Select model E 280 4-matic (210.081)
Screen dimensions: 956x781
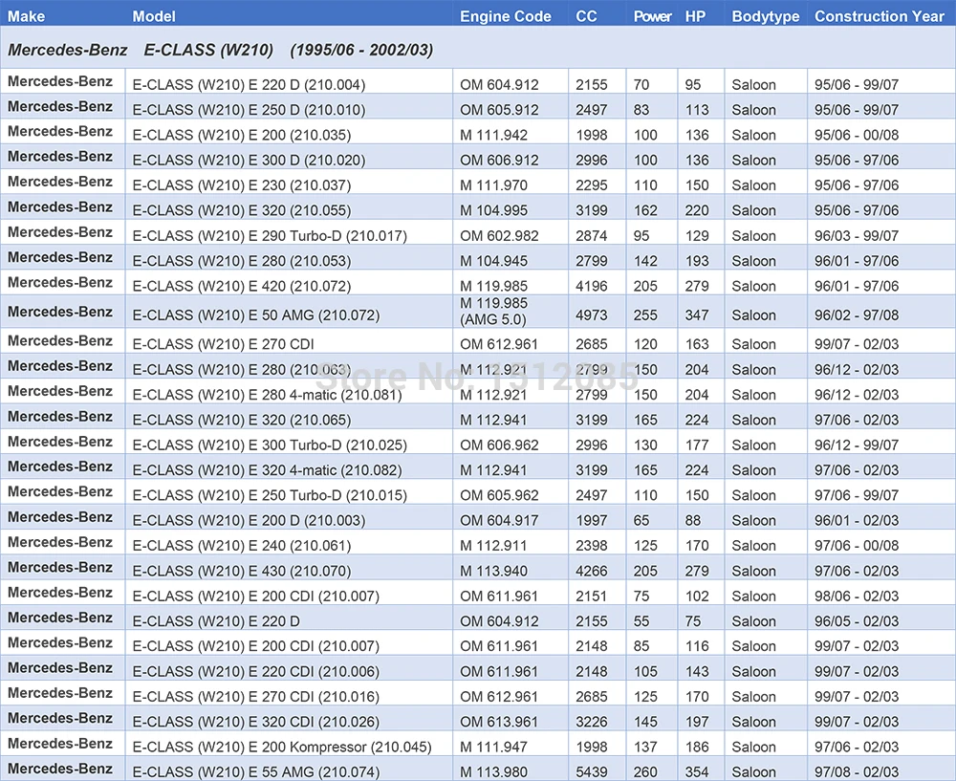(x=267, y=395)
